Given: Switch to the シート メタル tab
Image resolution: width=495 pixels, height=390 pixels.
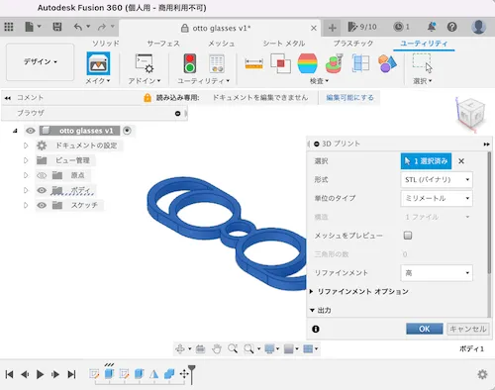Looking at the screenshot, I should coord(284,44).
